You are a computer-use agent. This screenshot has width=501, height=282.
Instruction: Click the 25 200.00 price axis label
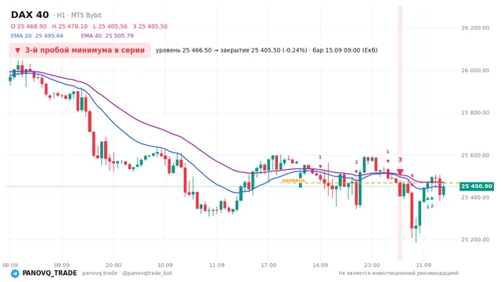[x=475, y=240]
